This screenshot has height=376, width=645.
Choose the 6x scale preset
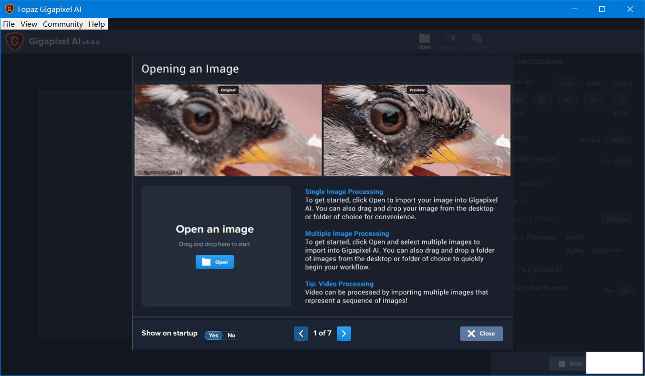coord(594,100)
